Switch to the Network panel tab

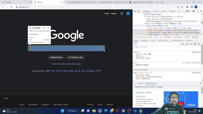(173, 11)
